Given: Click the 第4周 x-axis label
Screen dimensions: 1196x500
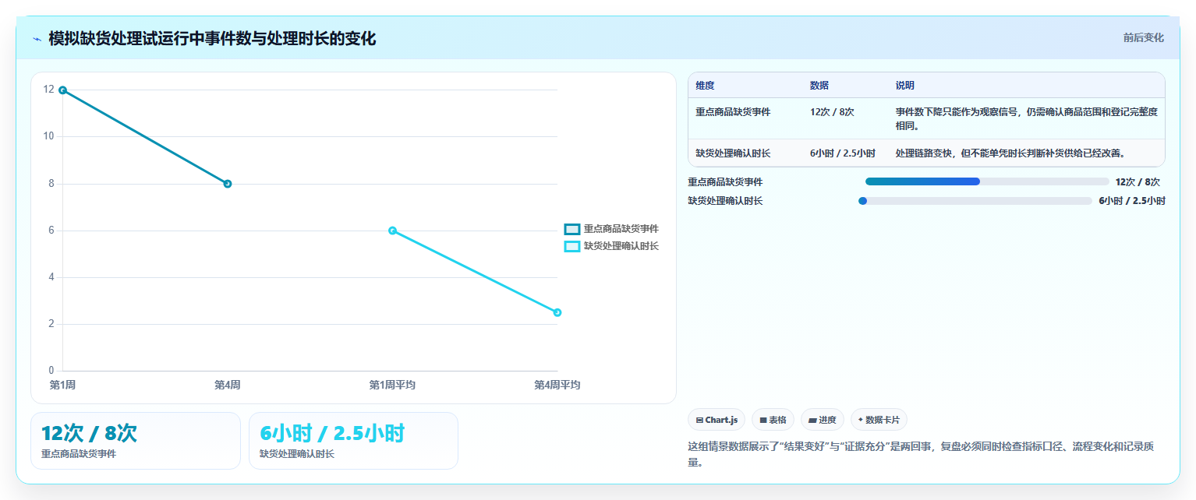Looking at the screenshot, I should pos(228,385).
